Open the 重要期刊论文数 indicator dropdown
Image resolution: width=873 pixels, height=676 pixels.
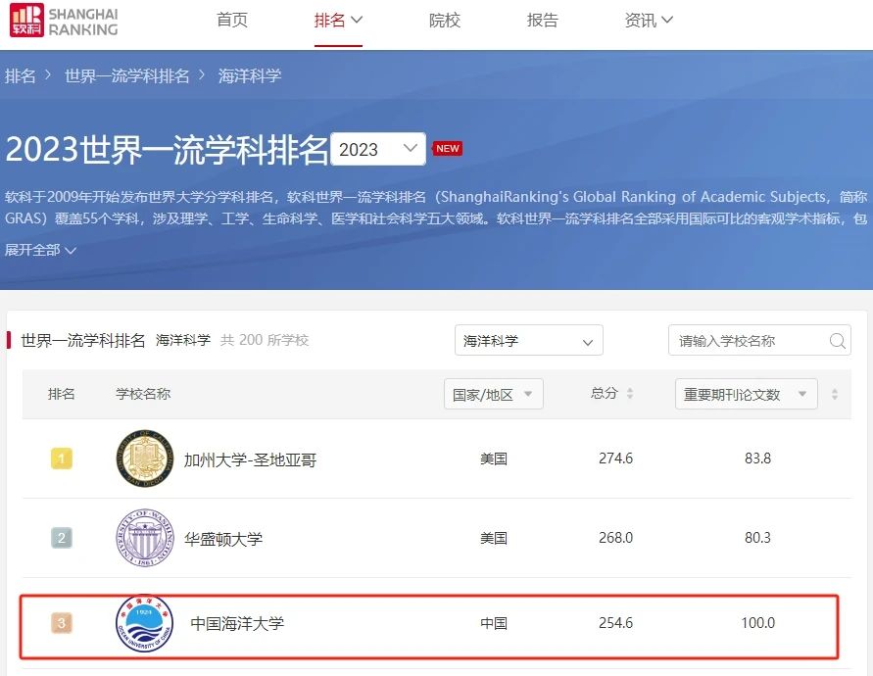tap(746, 394)
